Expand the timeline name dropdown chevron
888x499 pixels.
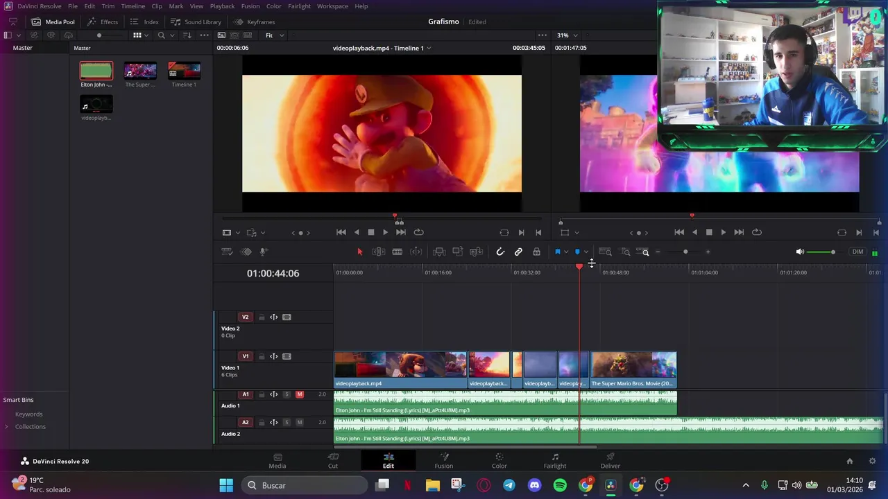[x=429, y=48]
